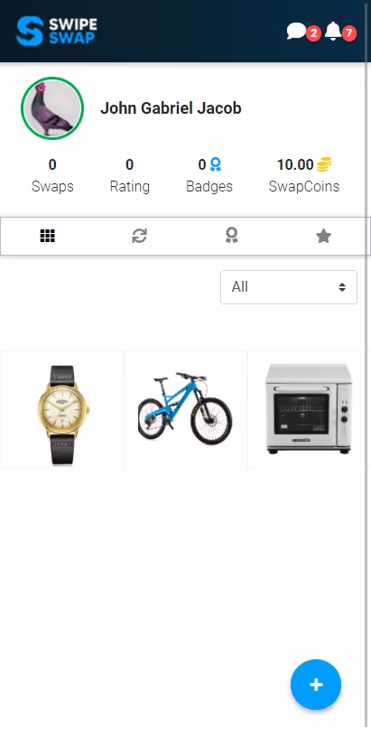Click the Swipe Swap logo
The height and width of the screenshot is (737, 371).
tap(57, 31)
